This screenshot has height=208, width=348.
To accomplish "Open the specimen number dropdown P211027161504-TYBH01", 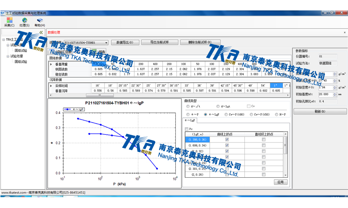I will point(106,42).
